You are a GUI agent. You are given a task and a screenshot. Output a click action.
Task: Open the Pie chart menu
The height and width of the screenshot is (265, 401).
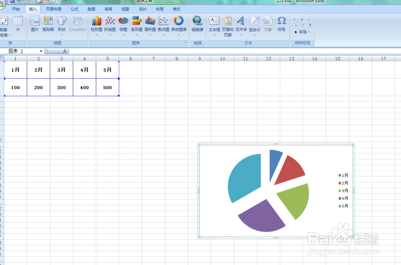pyautogui.click(x=123, y=26)
